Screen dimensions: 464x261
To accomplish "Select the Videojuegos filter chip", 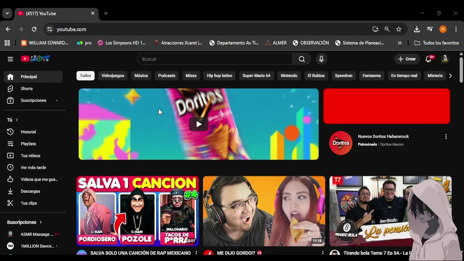I will 113,76.
